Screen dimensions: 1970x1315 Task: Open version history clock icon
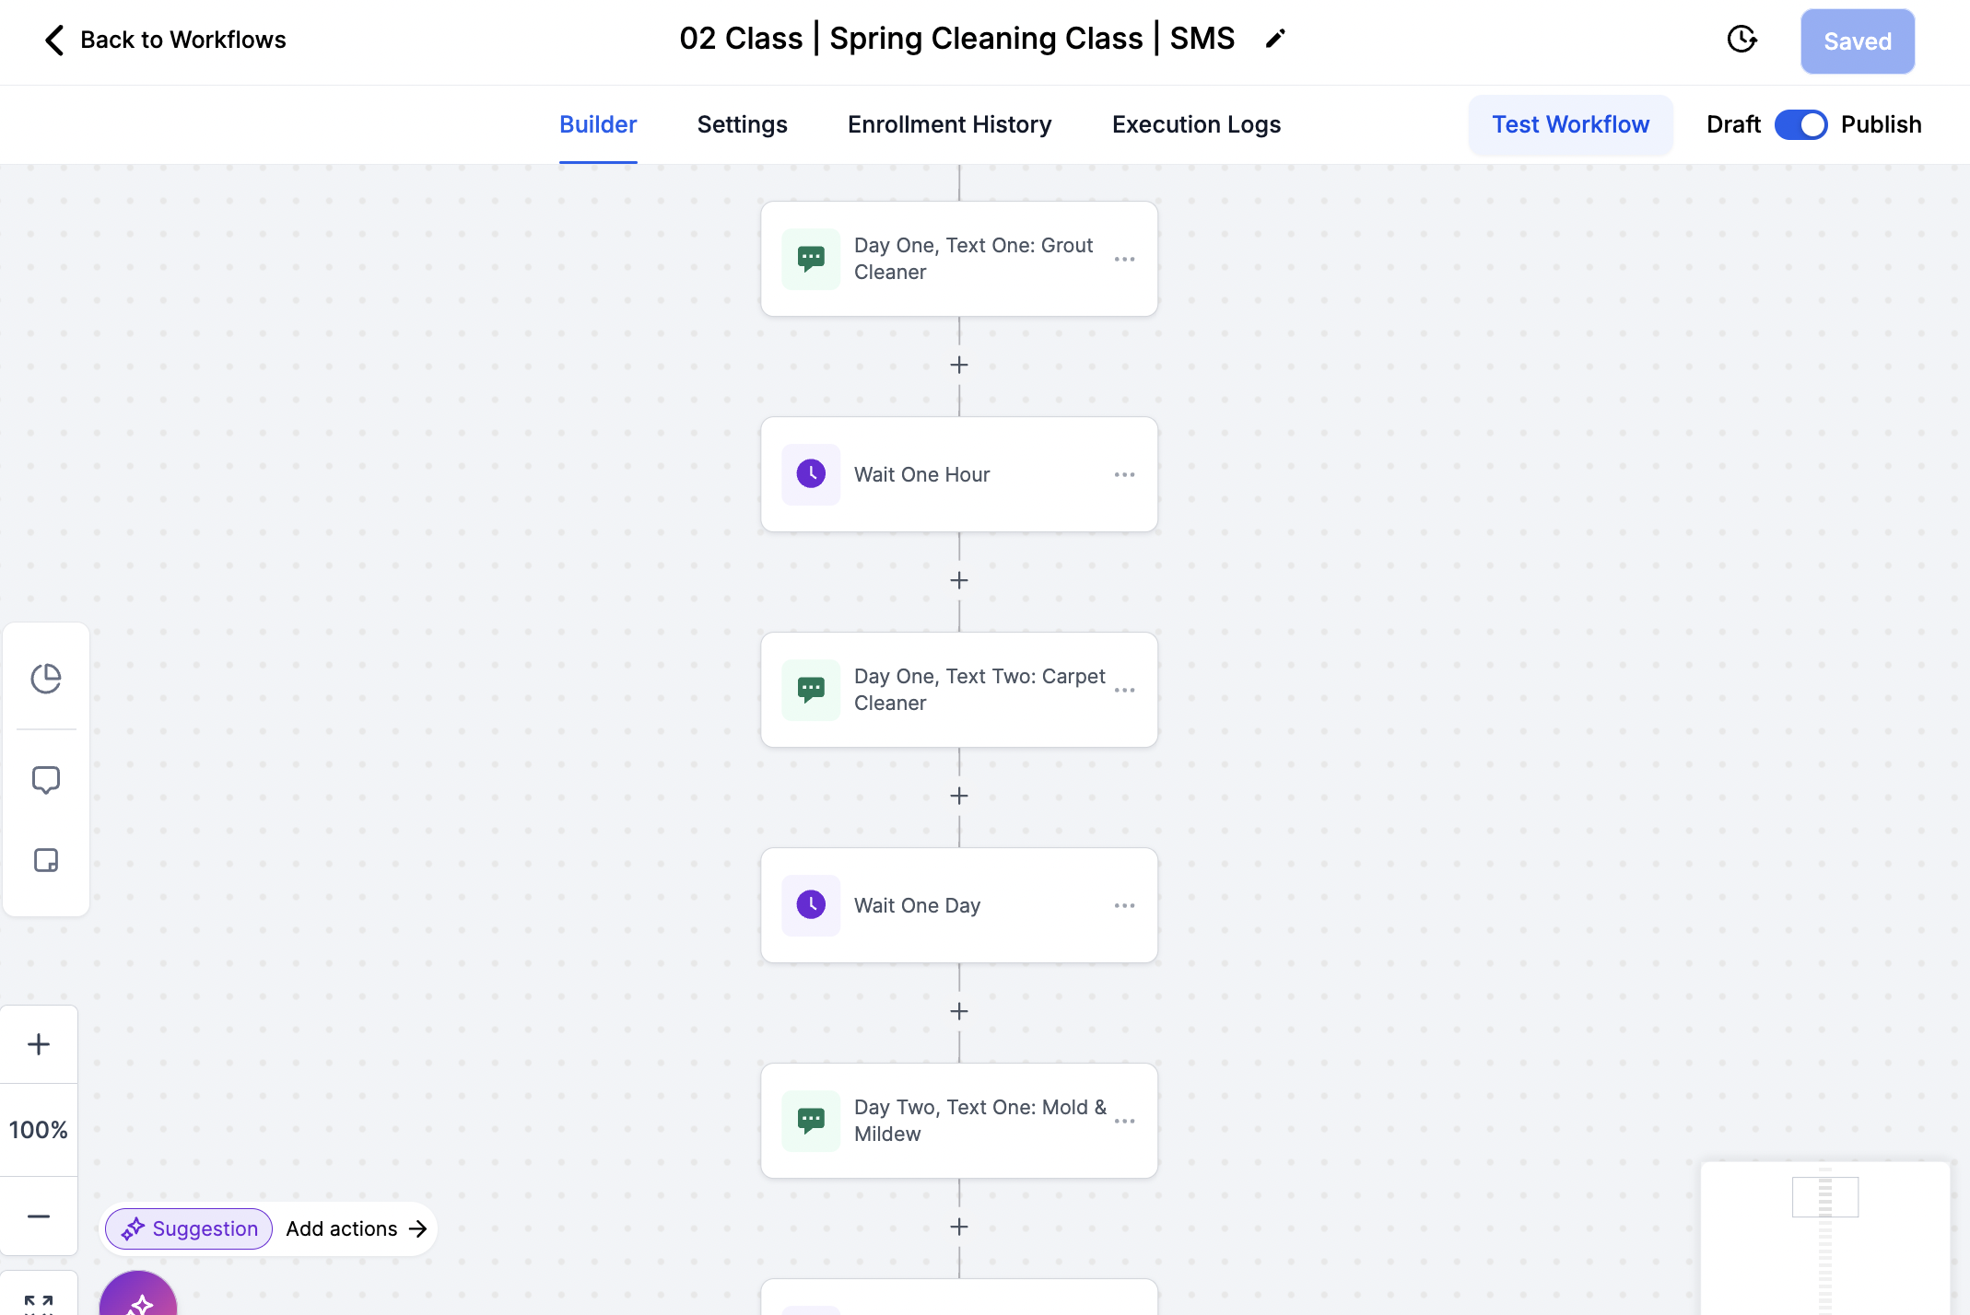point(1741,40)
